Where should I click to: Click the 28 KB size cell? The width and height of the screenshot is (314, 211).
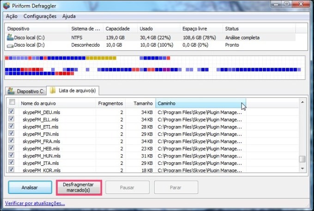coord(147,127)
